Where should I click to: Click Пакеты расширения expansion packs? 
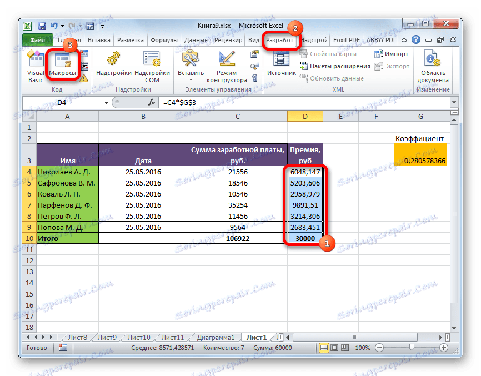click(x=335, y=66)
